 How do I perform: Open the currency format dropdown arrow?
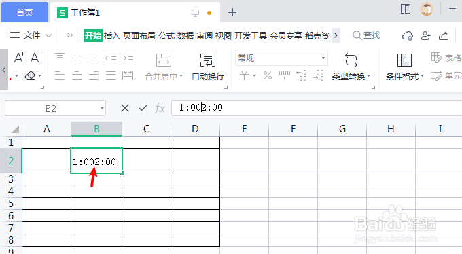[x=254, y=76]
